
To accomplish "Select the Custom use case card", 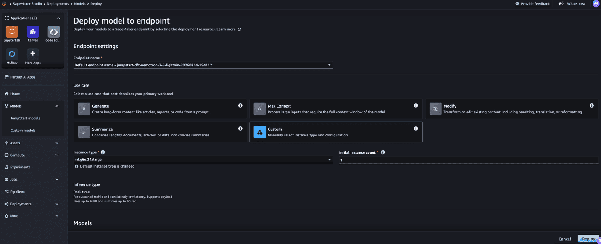I will (336, 132).
